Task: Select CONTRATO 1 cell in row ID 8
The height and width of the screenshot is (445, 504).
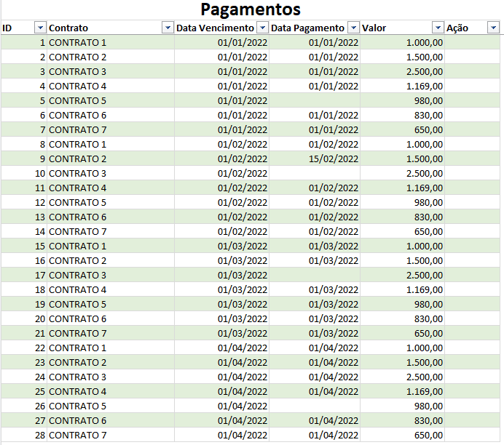Action: [111, 145]
